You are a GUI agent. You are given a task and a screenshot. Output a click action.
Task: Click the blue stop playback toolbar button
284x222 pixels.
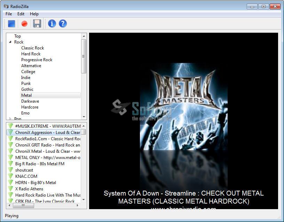tap(11, 24)
